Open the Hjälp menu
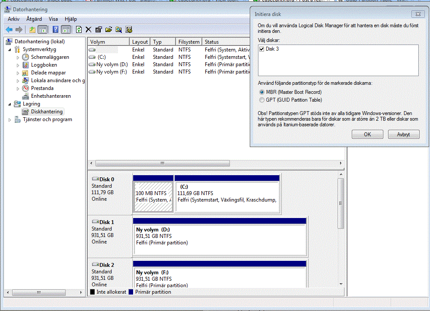Image resolution: width=430 pixels, height=311 pixels. [x=71, y=19]
